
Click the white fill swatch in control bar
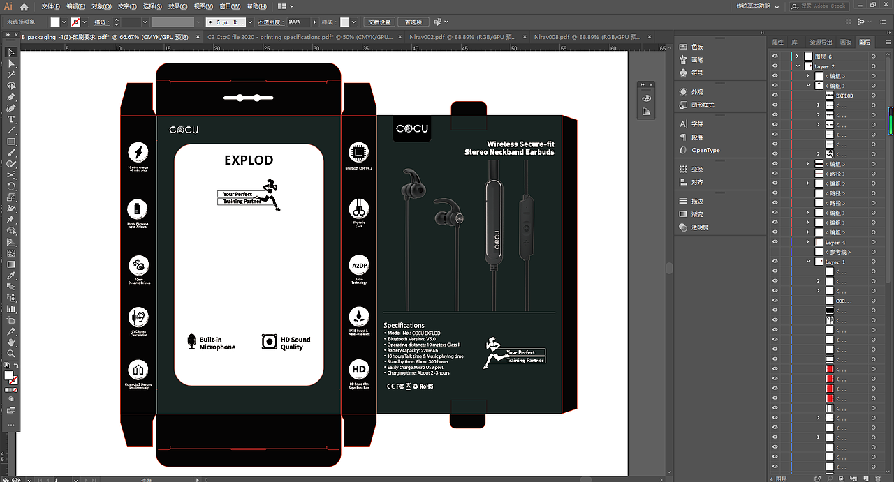56,22
